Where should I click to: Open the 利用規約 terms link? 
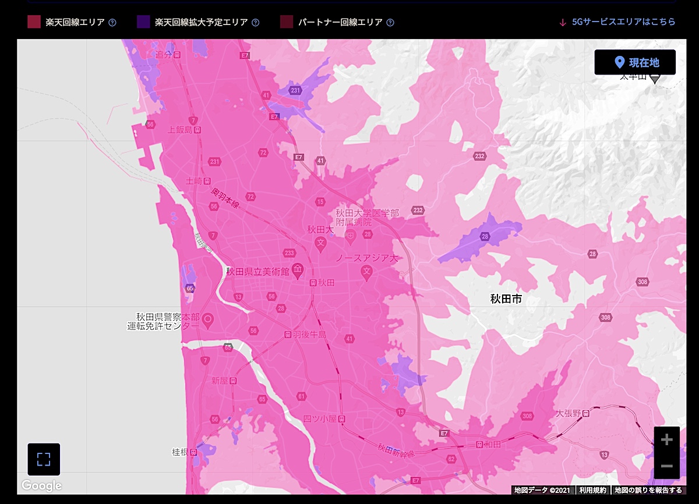593,491
